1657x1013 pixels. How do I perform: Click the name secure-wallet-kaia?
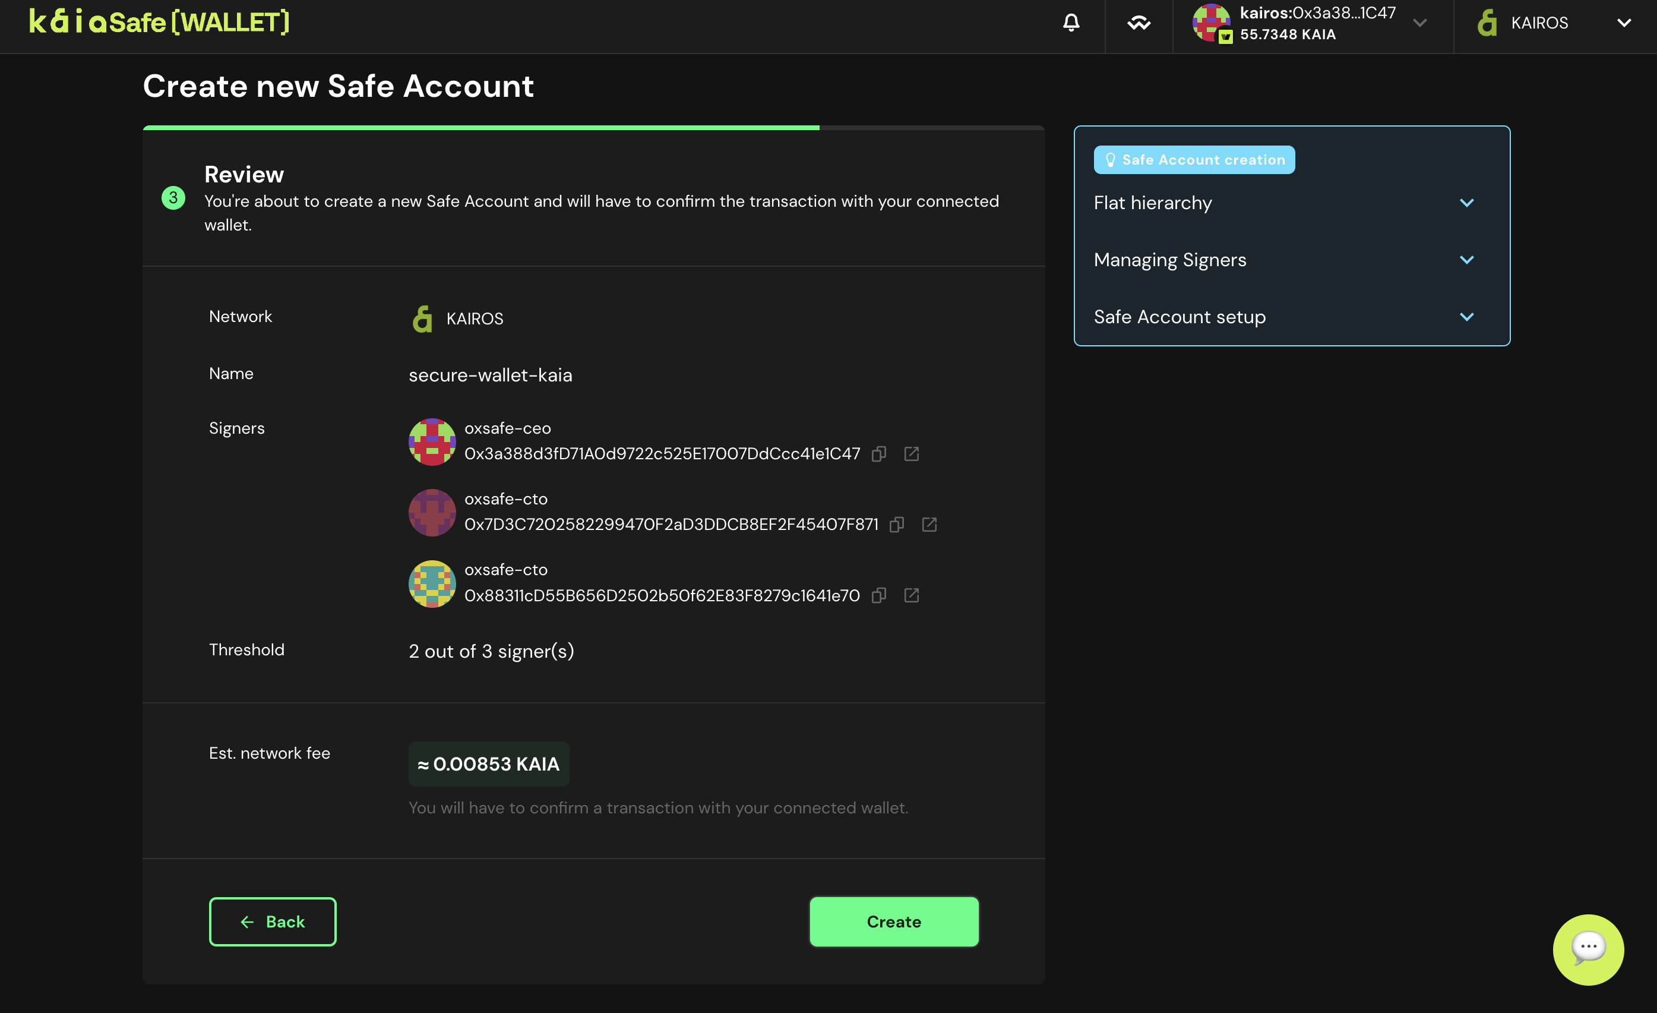coord(490,375)
